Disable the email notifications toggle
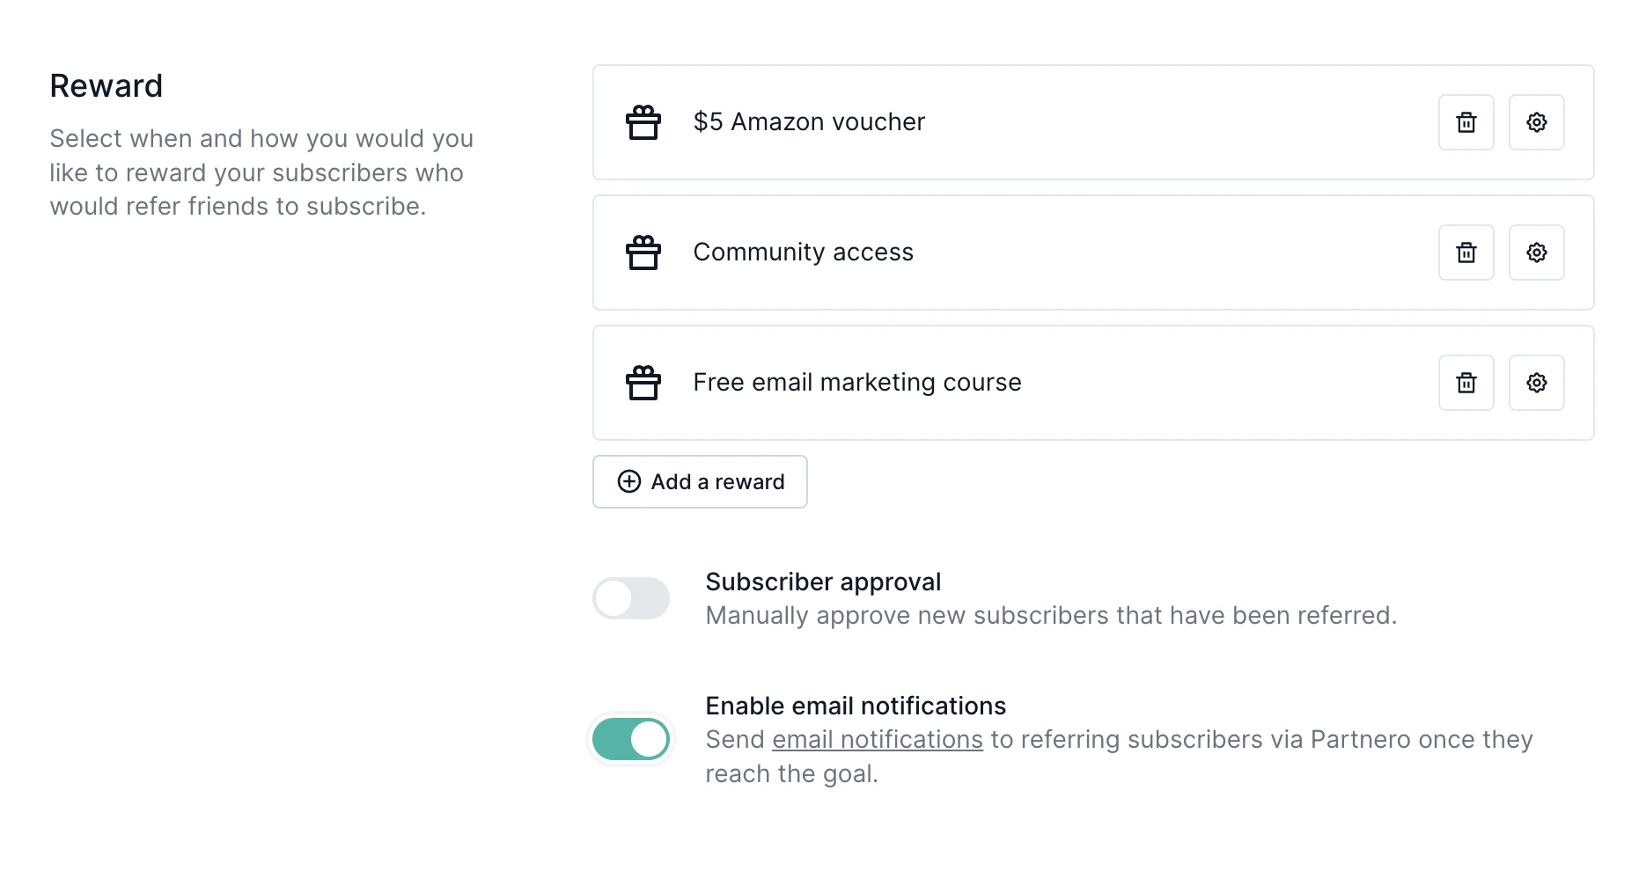 (631, 739)
